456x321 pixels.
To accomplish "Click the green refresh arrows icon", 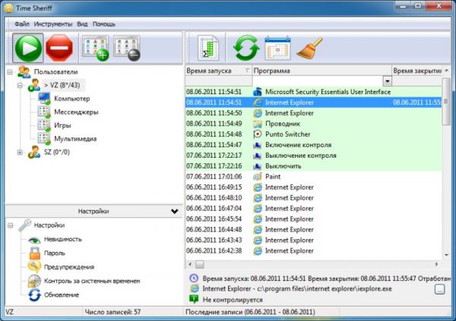I will coord(245,49).
